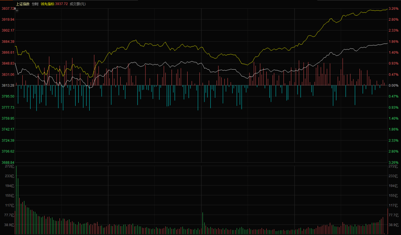Viewport: 401px width, 235px height.
Task: Click the yellow line's right end point
Action: (387, 9)
